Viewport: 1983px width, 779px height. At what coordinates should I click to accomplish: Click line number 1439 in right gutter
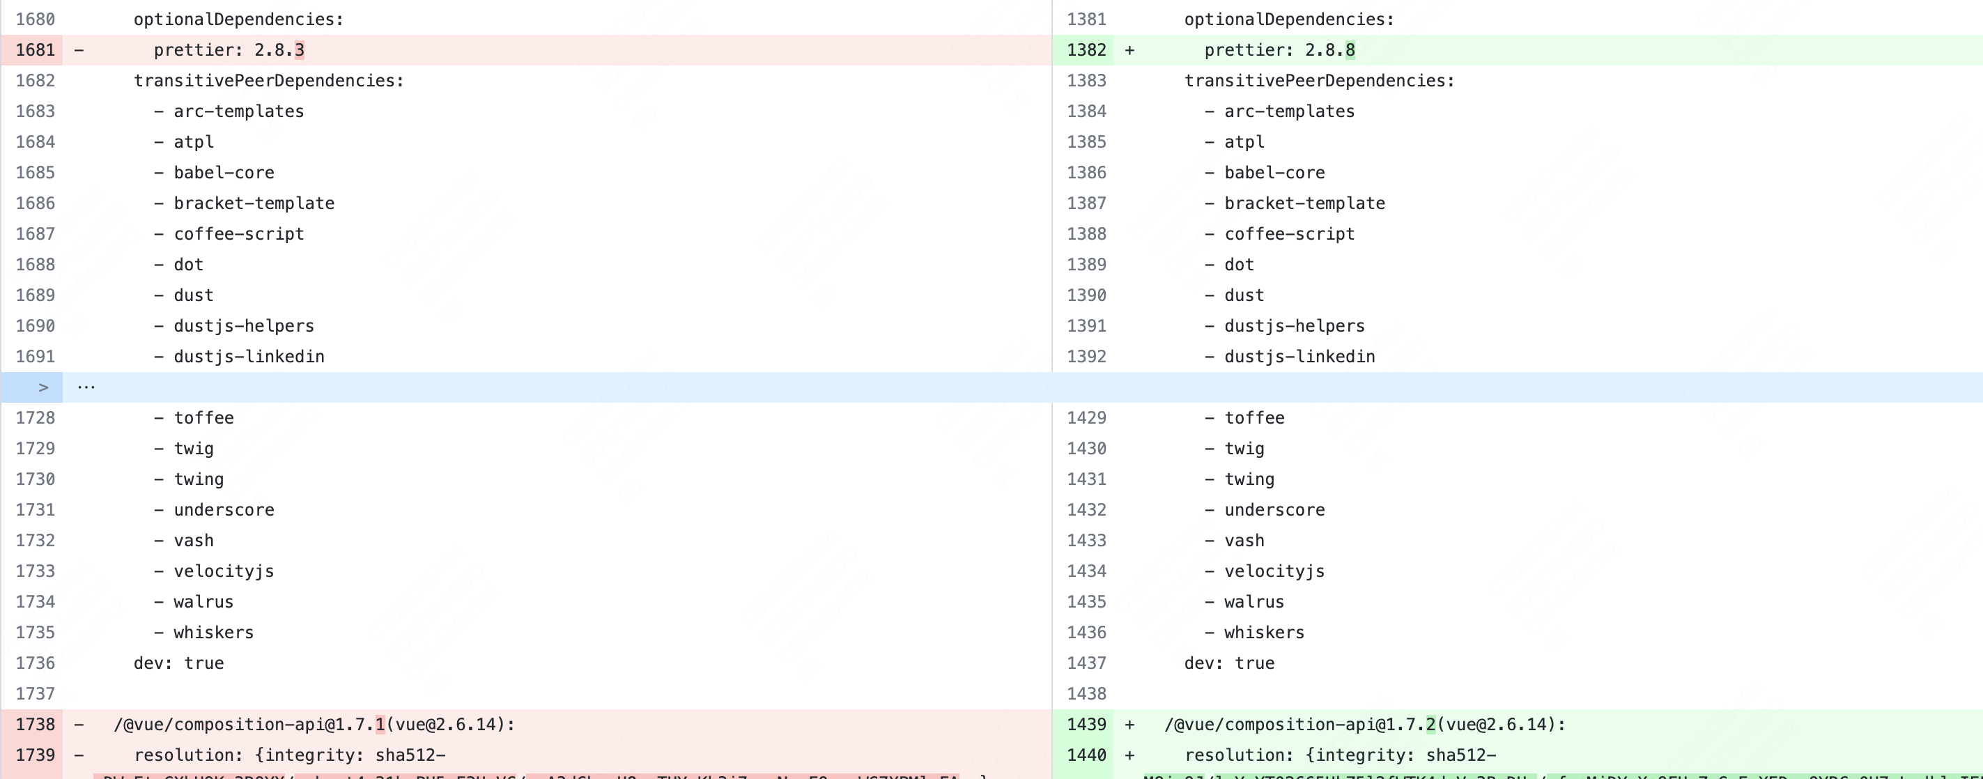coord(1086,725)
